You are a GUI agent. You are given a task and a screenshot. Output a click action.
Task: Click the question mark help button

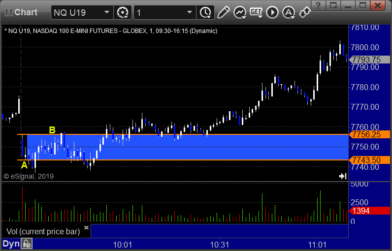point(318,5)
